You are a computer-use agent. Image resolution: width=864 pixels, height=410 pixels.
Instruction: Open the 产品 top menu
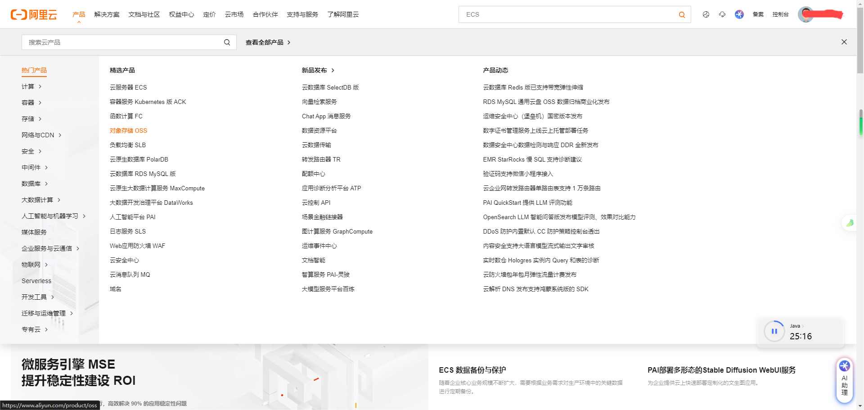point(79,14)
